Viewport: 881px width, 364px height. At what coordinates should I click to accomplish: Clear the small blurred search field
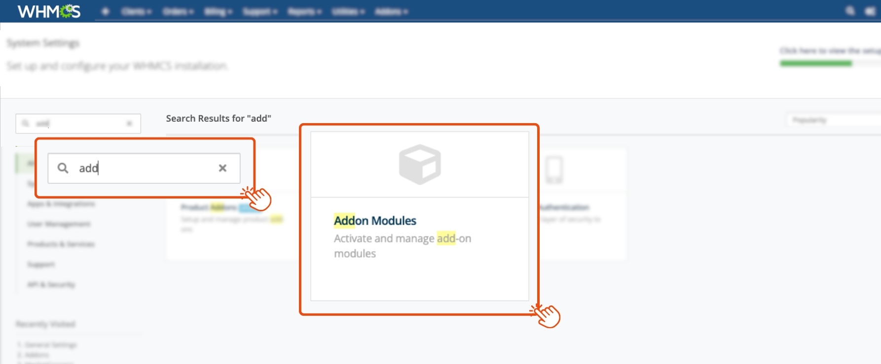click(x=129, y=124)
